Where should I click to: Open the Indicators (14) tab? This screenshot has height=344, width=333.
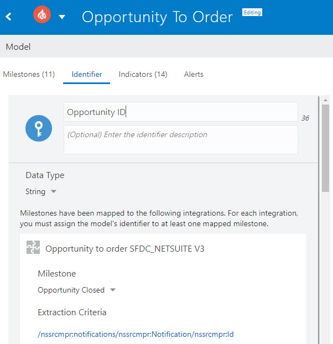pyautogui.click(x=143, y=74)
